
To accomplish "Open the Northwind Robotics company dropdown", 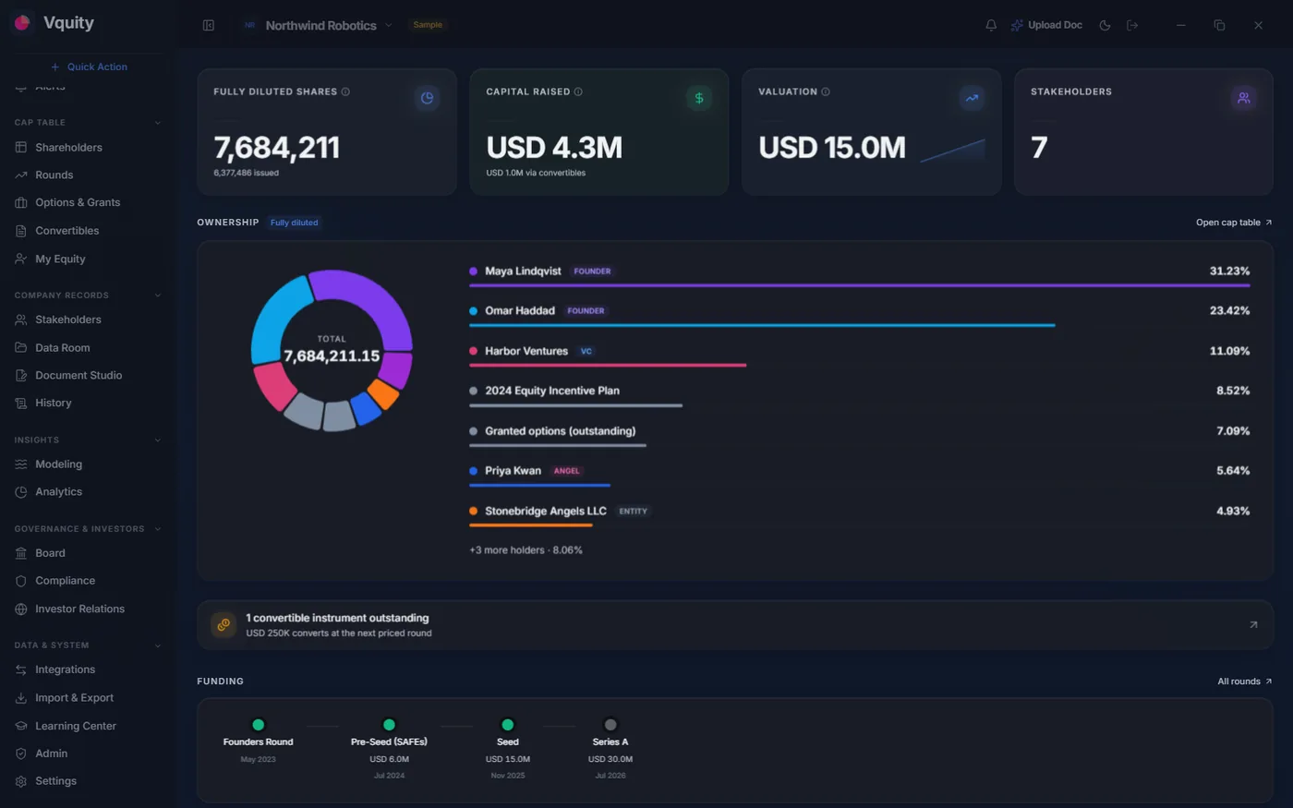I will pyautogui.click(x=319, y=25).
